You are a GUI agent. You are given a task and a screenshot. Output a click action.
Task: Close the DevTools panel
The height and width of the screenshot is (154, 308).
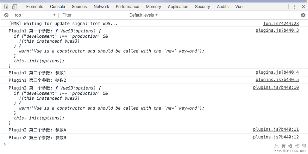(303, 7)
